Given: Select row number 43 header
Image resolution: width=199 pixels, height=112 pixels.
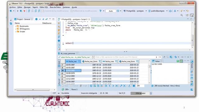Looking at the screenshot, I should coord(63,82).
